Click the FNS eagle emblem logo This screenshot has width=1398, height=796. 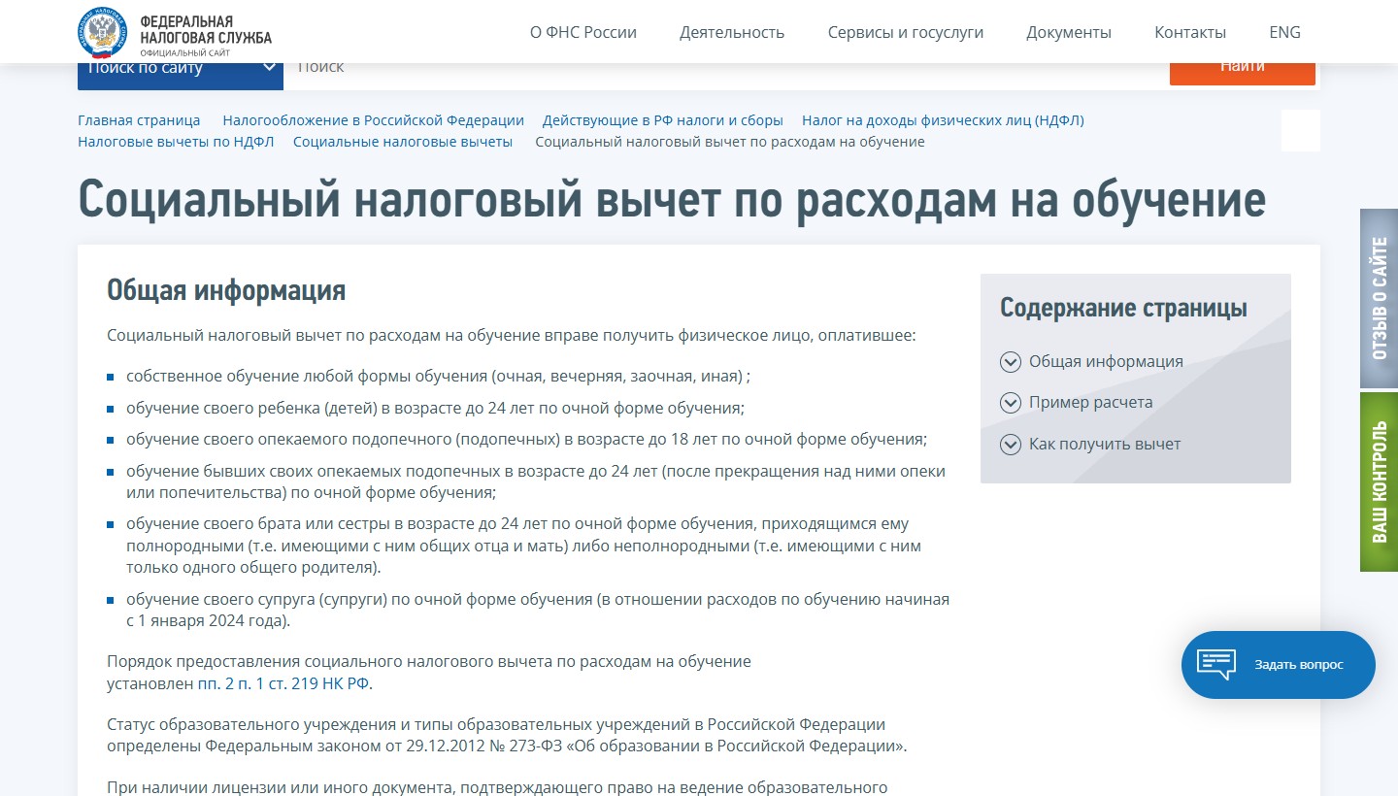pos(102,32)
